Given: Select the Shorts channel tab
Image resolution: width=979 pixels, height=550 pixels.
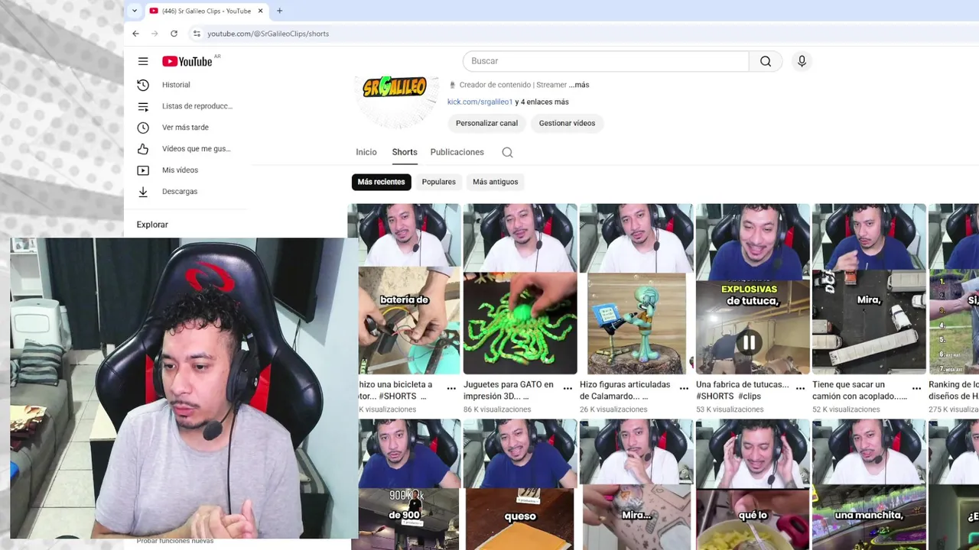Looking at the screenshot, I should 405,152.
